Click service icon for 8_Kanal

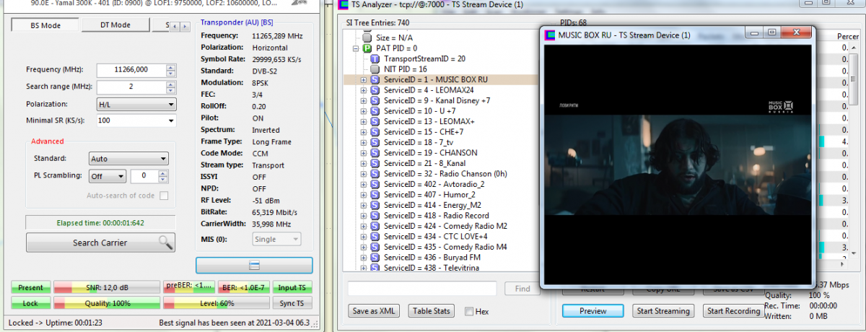click(x=375, y=163)
